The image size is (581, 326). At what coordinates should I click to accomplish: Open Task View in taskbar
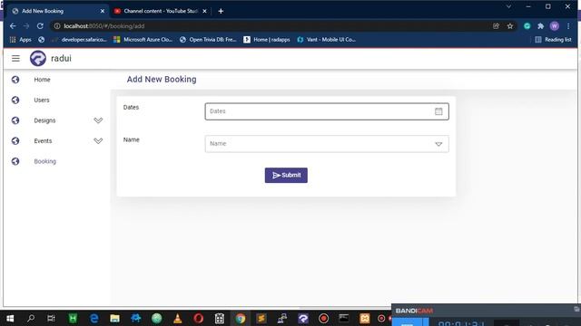click(51, 318)
